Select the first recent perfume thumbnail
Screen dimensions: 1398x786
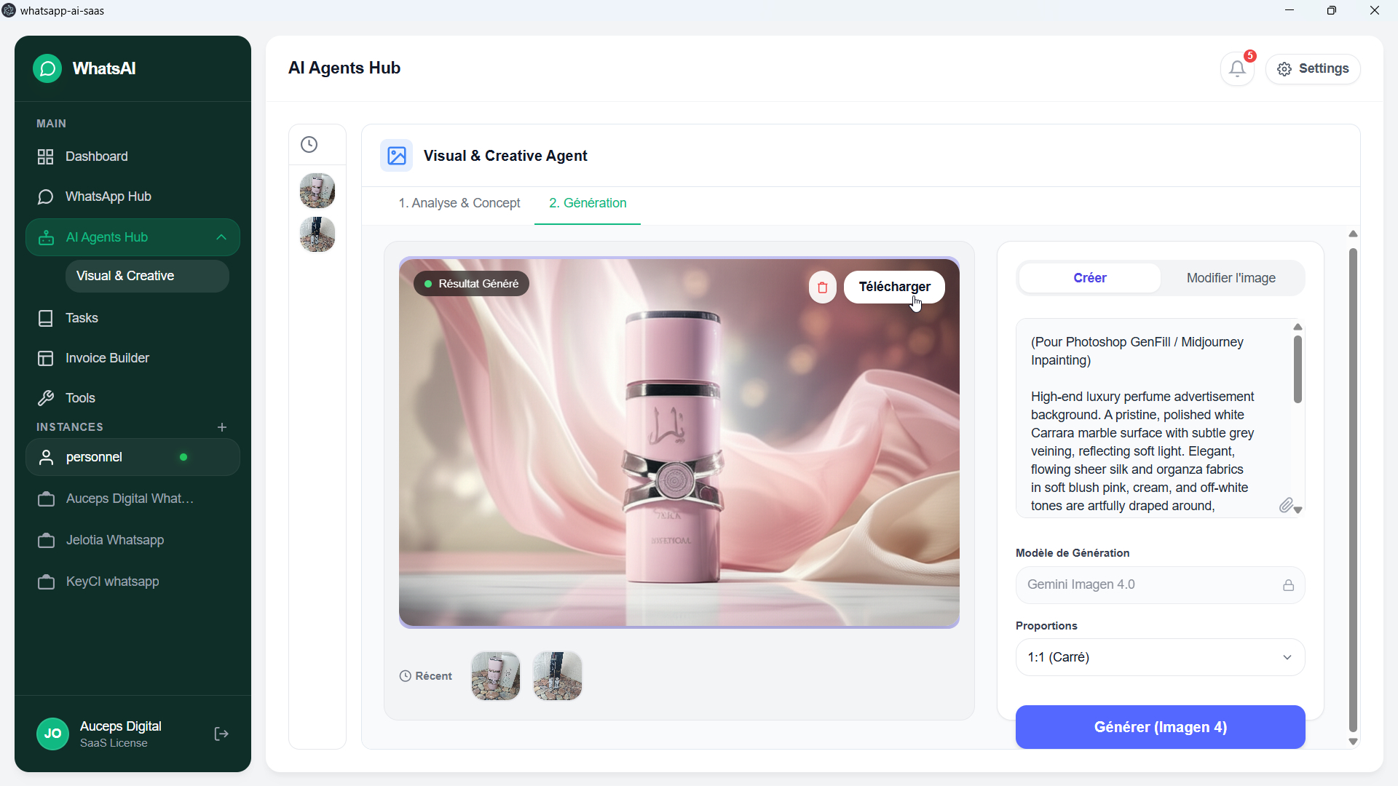click(x=496, y=676)
